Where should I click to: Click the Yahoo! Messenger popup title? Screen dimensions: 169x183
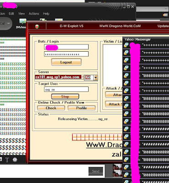(x=137, y=39)
